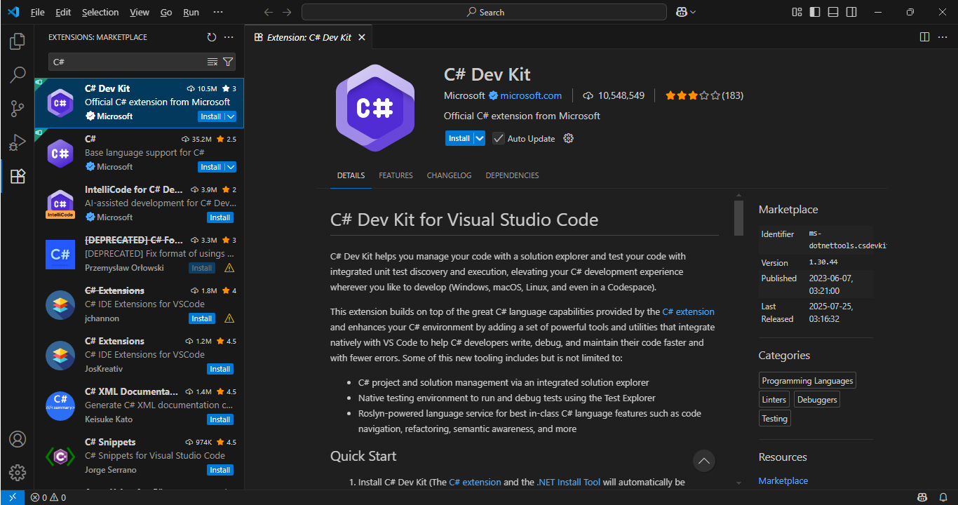This screenshot has height=505, width=958.
Task: Open the extension filter funnel
Action: pyautogui.click(x=228, y=62)
